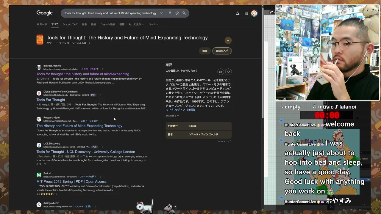Open Search Labs flask icon
Image resolution: width=381 pixels, height=214 pixels.
(238, 13)
